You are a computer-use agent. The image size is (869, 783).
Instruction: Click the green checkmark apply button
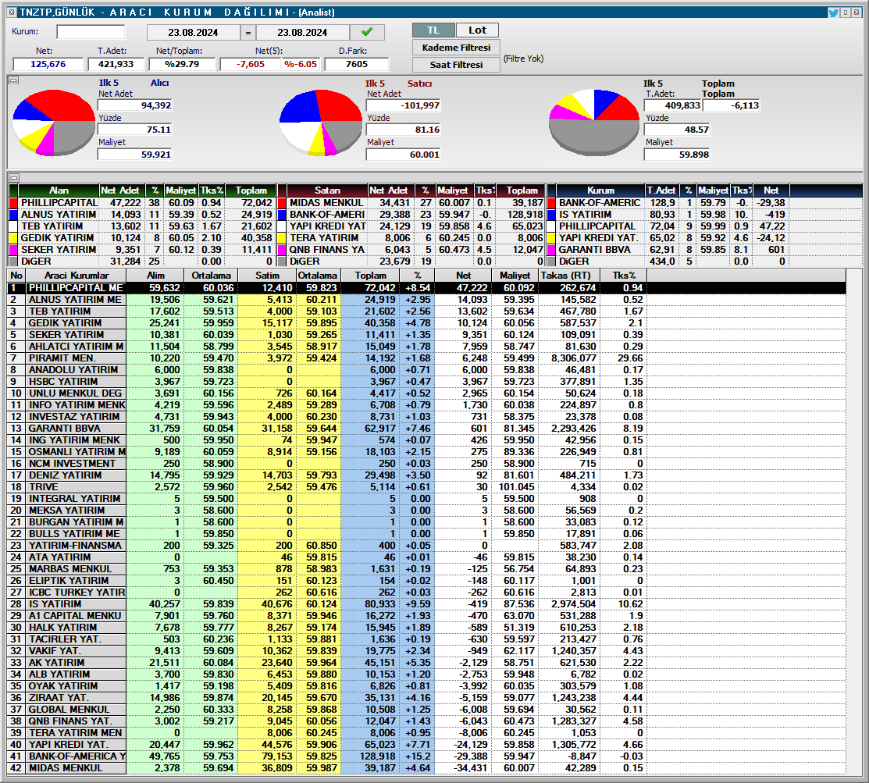tap(367, 32)
